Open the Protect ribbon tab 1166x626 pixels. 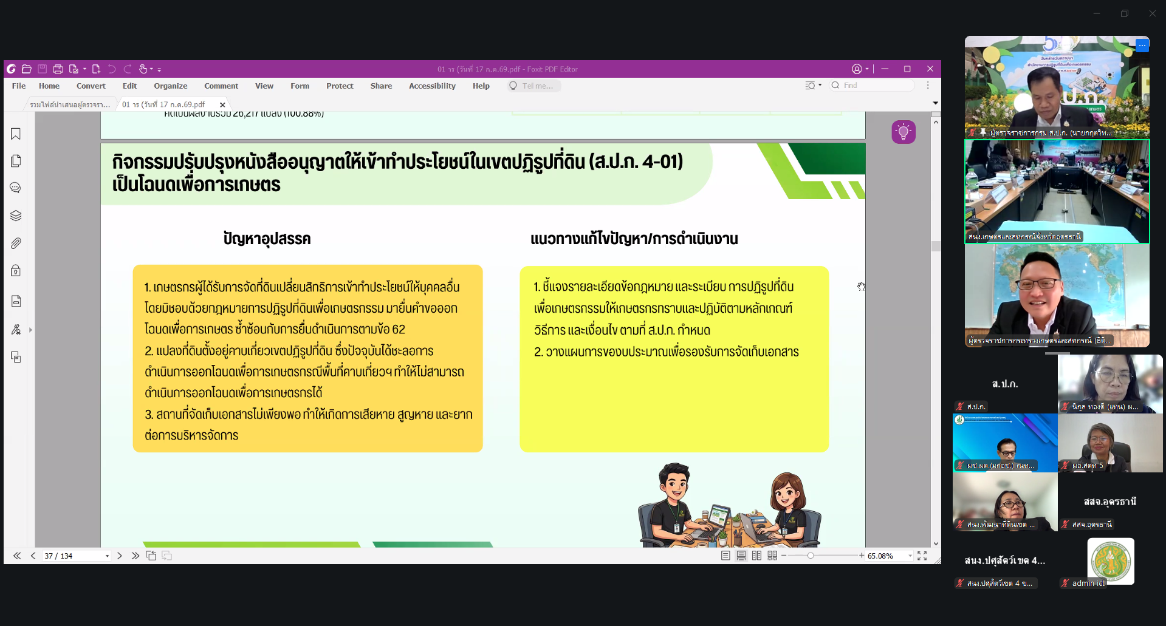340,86
